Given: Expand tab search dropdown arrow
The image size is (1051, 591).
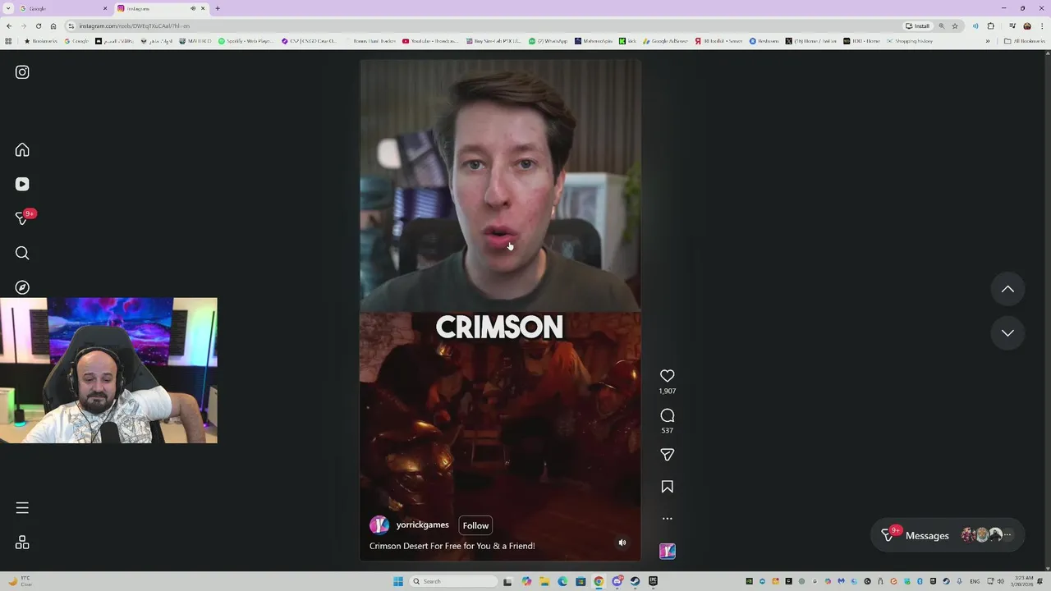Looking at the screenshot, I should [x=8, y=8].
